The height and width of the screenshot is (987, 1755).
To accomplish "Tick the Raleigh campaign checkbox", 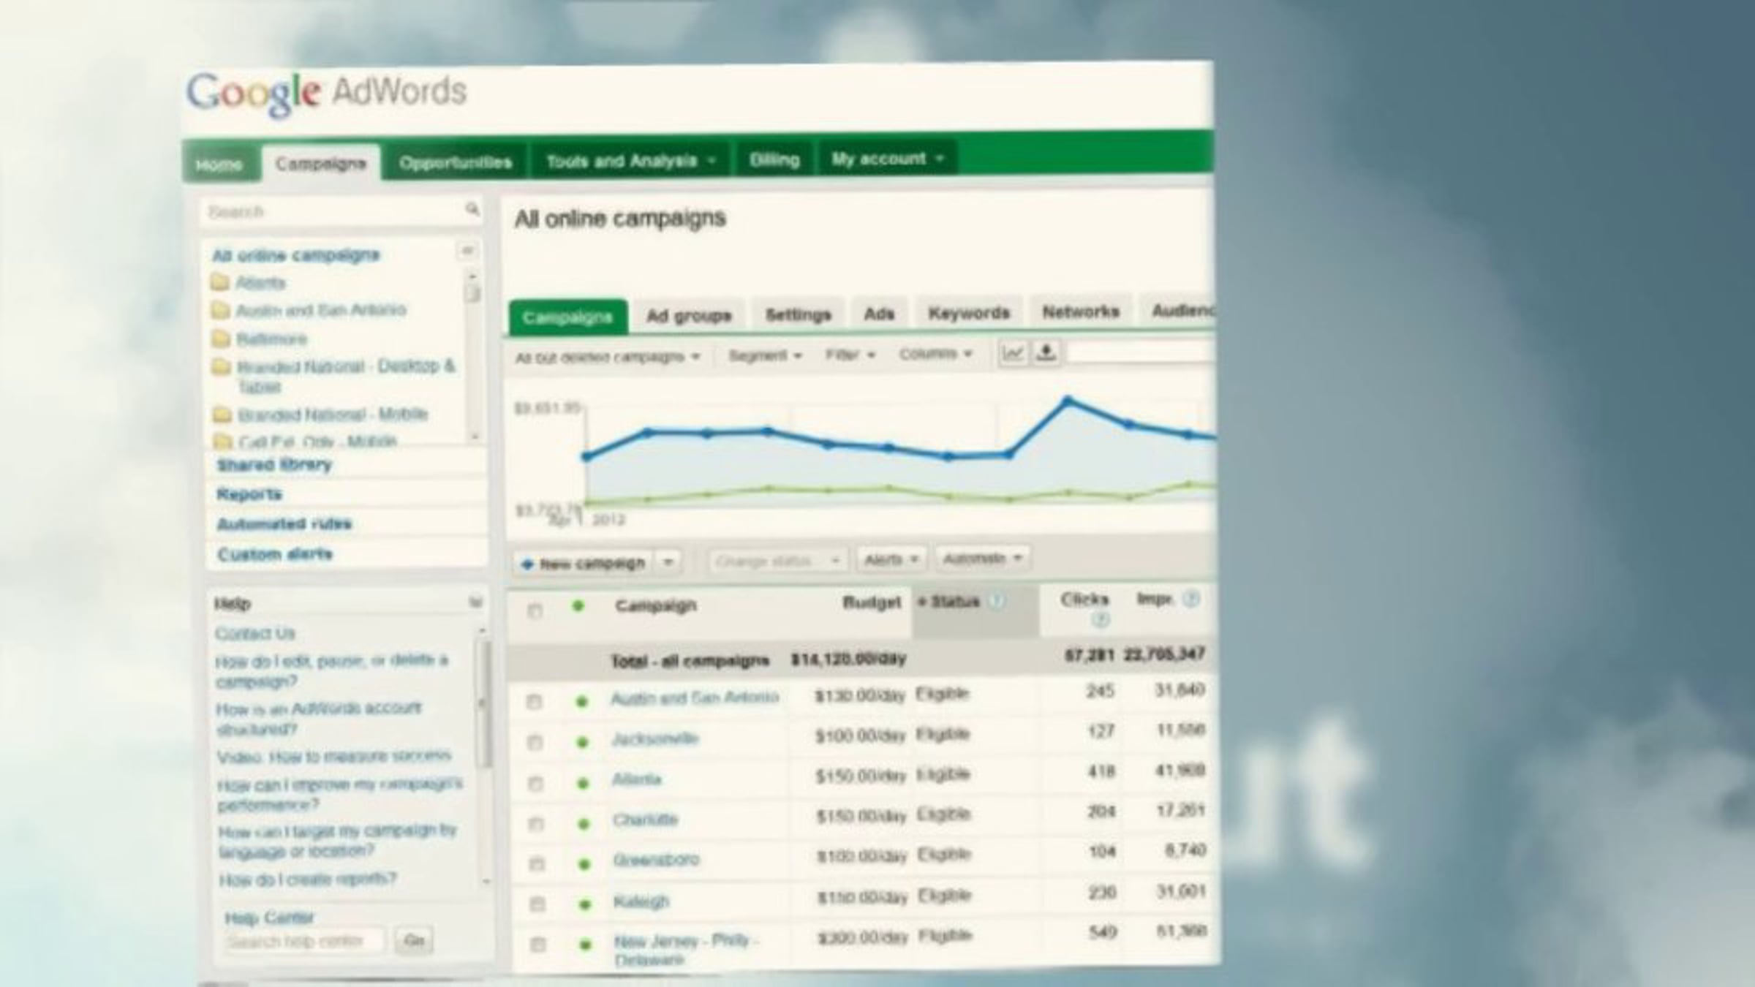I will [537, 904].
